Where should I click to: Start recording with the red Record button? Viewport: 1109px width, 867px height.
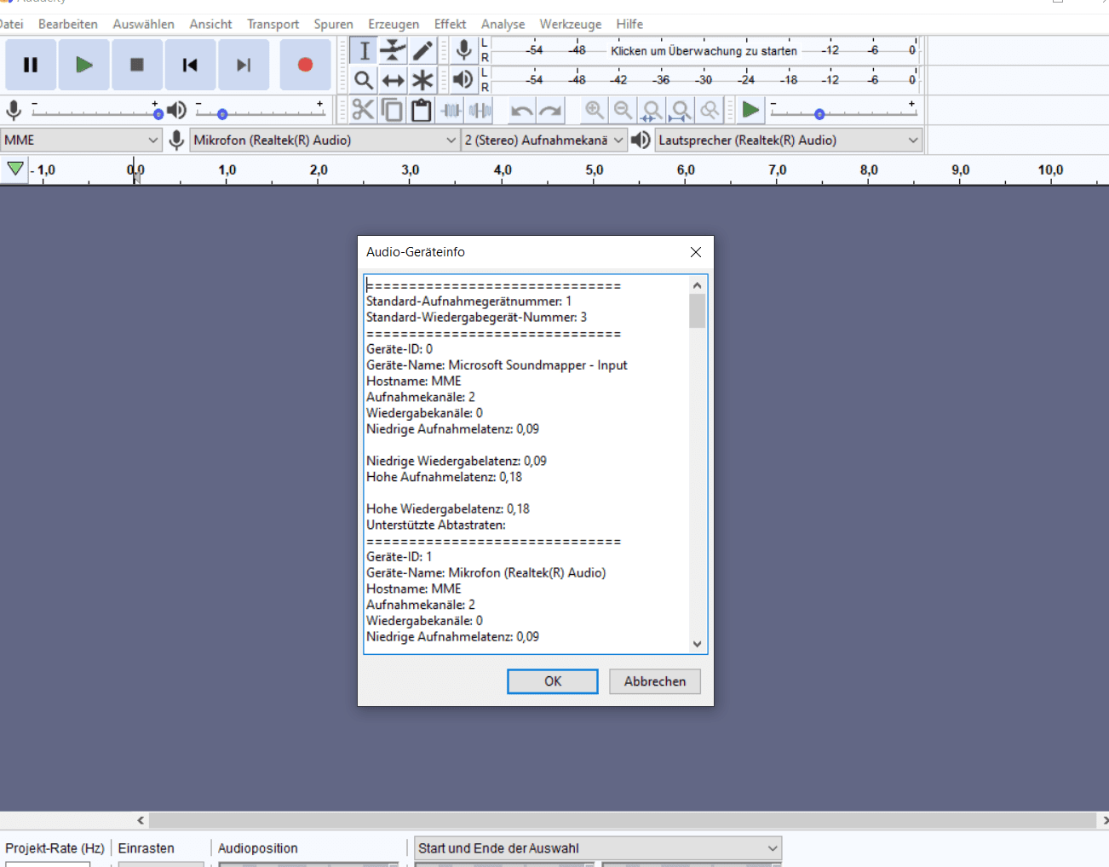tap(305, 65)
